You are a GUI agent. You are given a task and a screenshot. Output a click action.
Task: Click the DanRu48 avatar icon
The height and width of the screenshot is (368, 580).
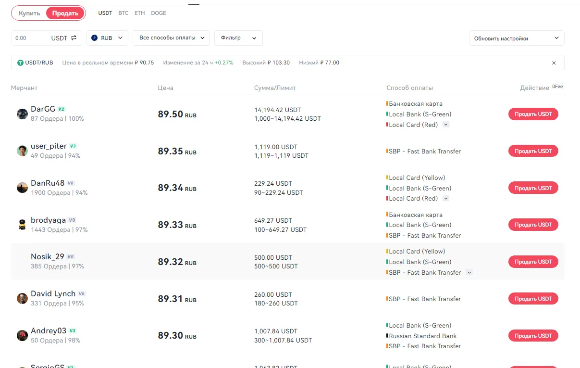pos(22,188)
